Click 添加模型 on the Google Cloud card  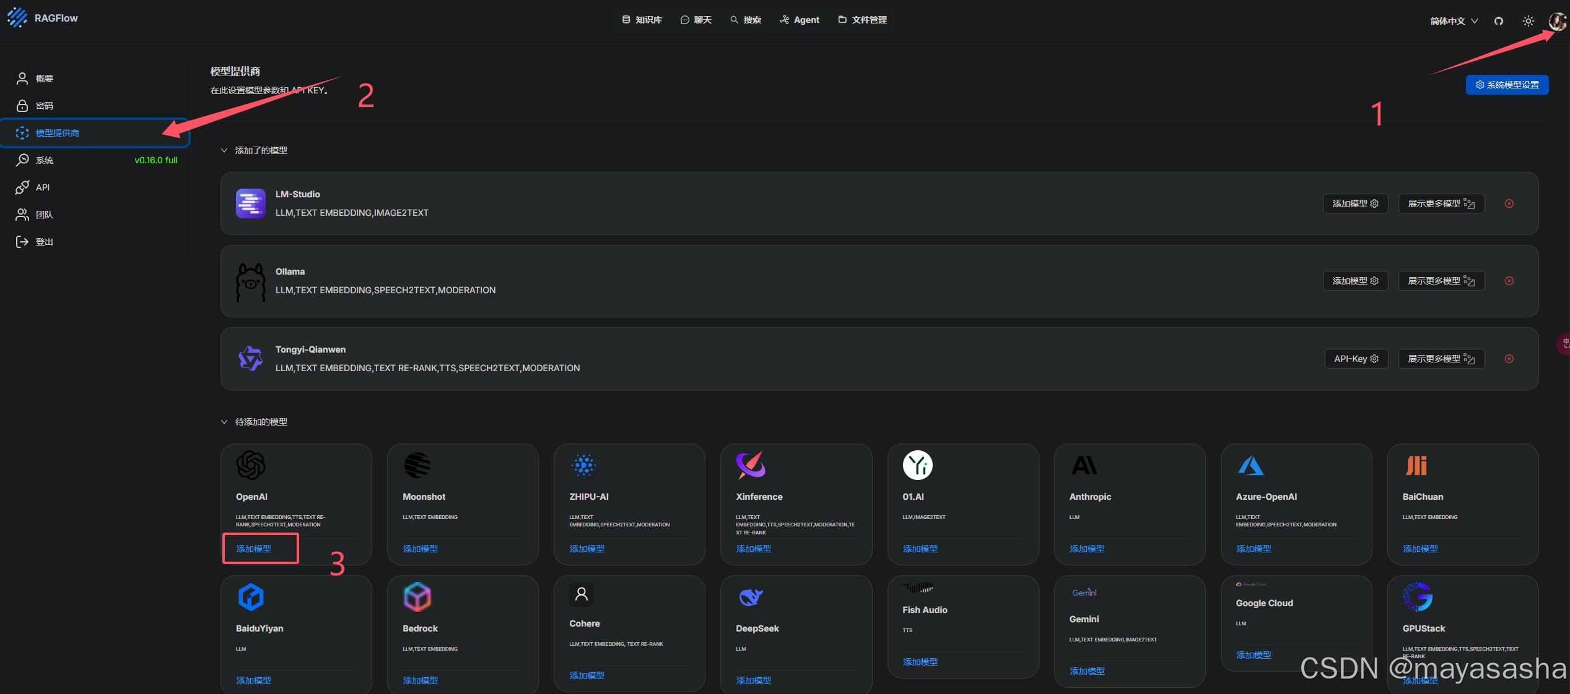click(x=1254, y=655)
